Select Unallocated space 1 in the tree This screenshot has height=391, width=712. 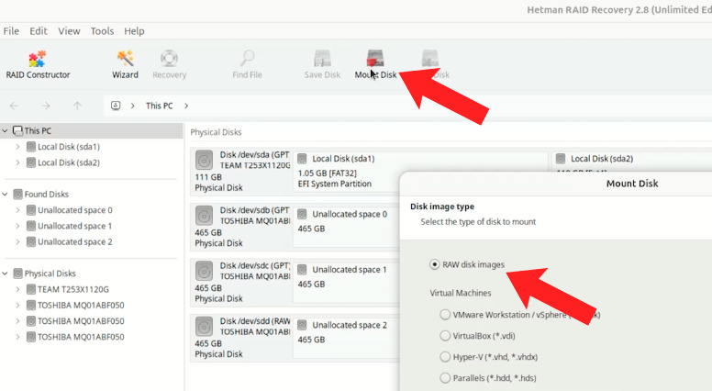[x=75, y=226]
